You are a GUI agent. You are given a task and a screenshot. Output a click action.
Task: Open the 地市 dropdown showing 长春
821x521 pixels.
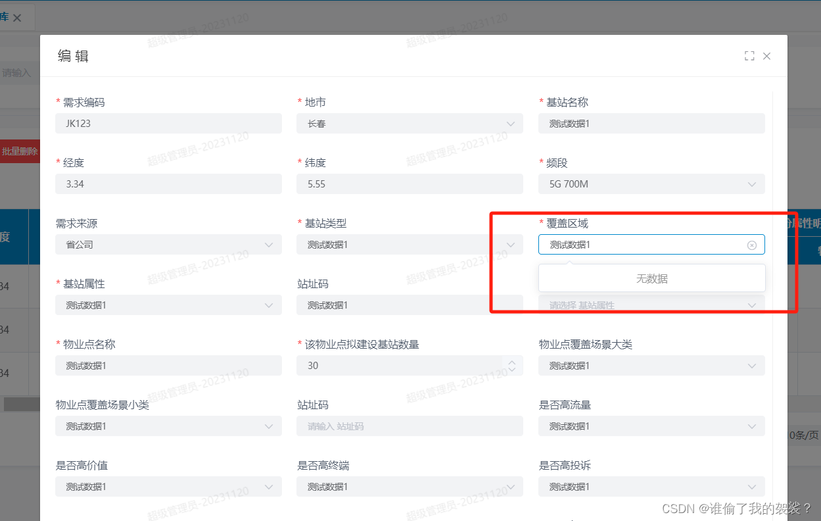tap(410, 124)
